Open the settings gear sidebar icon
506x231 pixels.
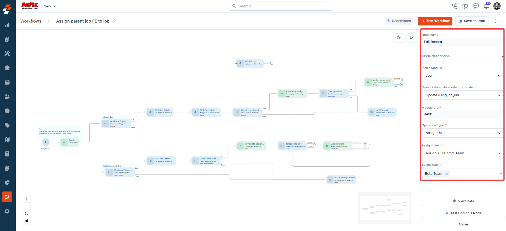coord(7,211)
